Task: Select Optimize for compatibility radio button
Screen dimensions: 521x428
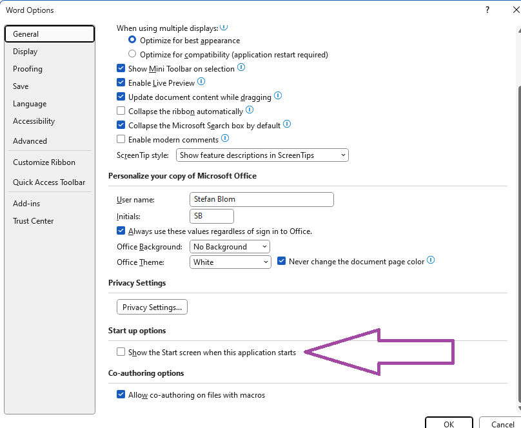Action: [132, 53]
